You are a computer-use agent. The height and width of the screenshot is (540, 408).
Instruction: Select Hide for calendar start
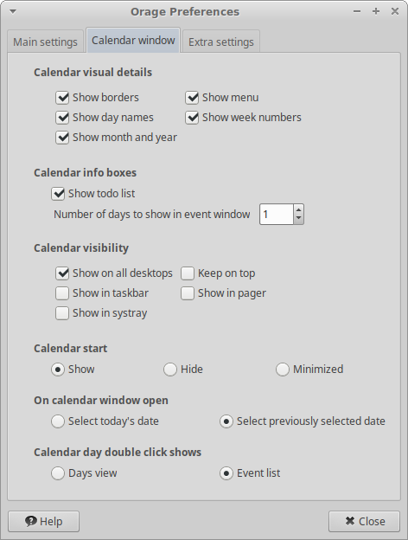pos(170,370)
